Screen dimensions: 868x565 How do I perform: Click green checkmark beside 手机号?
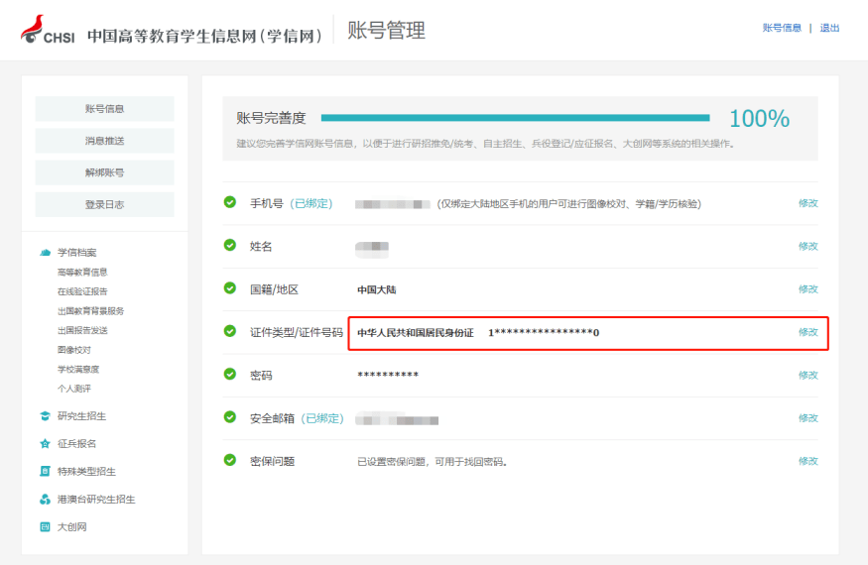[230, 202]
